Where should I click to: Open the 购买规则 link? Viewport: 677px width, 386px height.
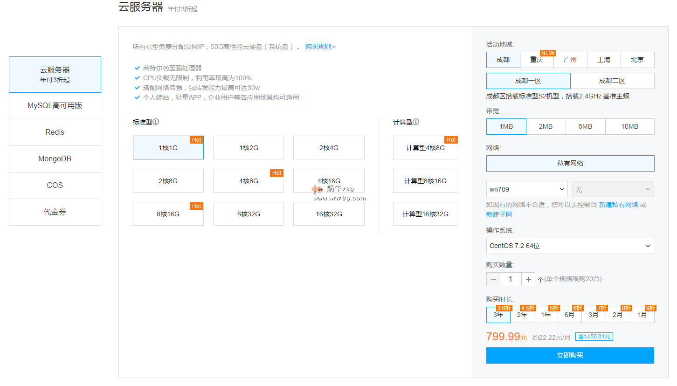[320, 47]
